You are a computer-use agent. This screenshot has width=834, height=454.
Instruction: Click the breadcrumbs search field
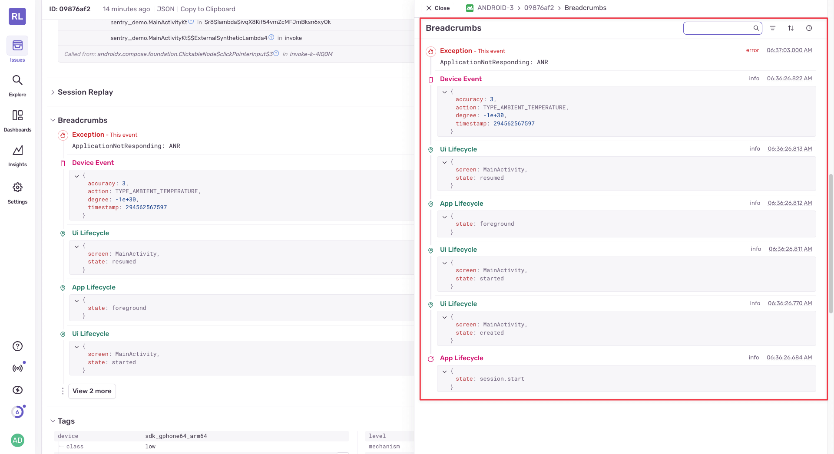click(719, 28)
